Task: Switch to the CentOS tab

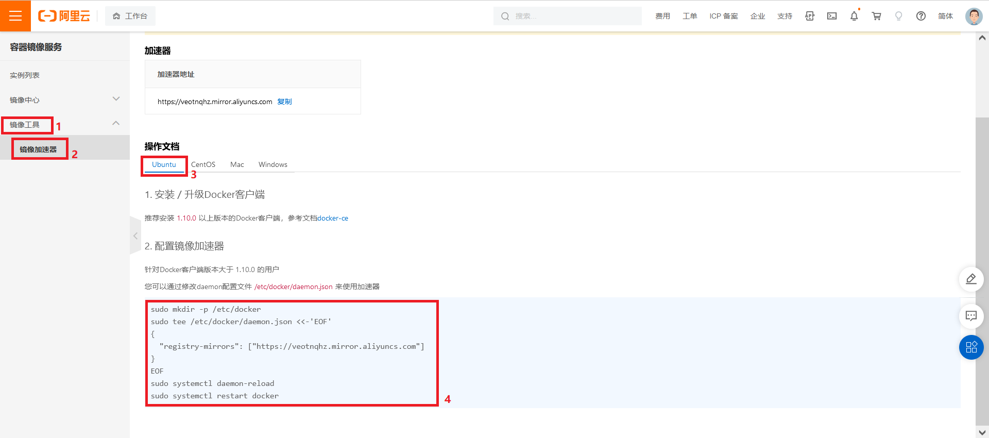Action: [x=203, y=164]
